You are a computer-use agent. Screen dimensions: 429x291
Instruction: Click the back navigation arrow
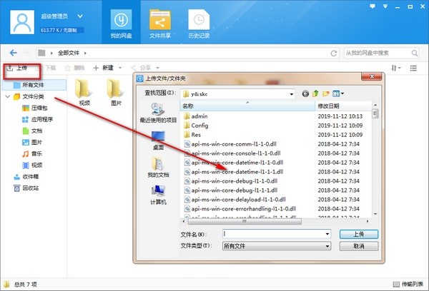tap(14, 53)
